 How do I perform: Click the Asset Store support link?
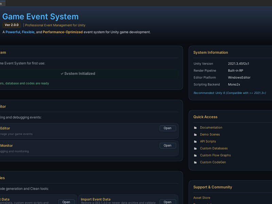(202, 198)
